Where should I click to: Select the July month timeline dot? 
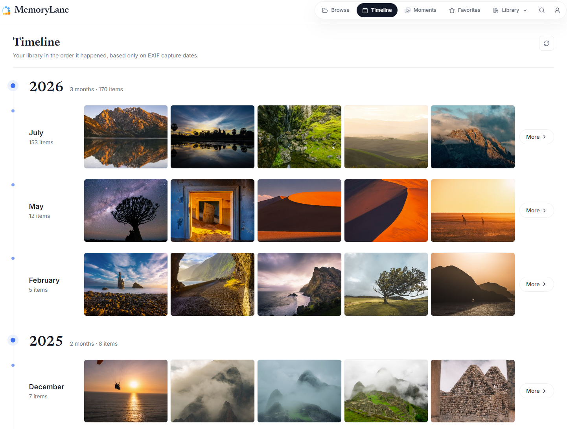[x=13, y=111]
